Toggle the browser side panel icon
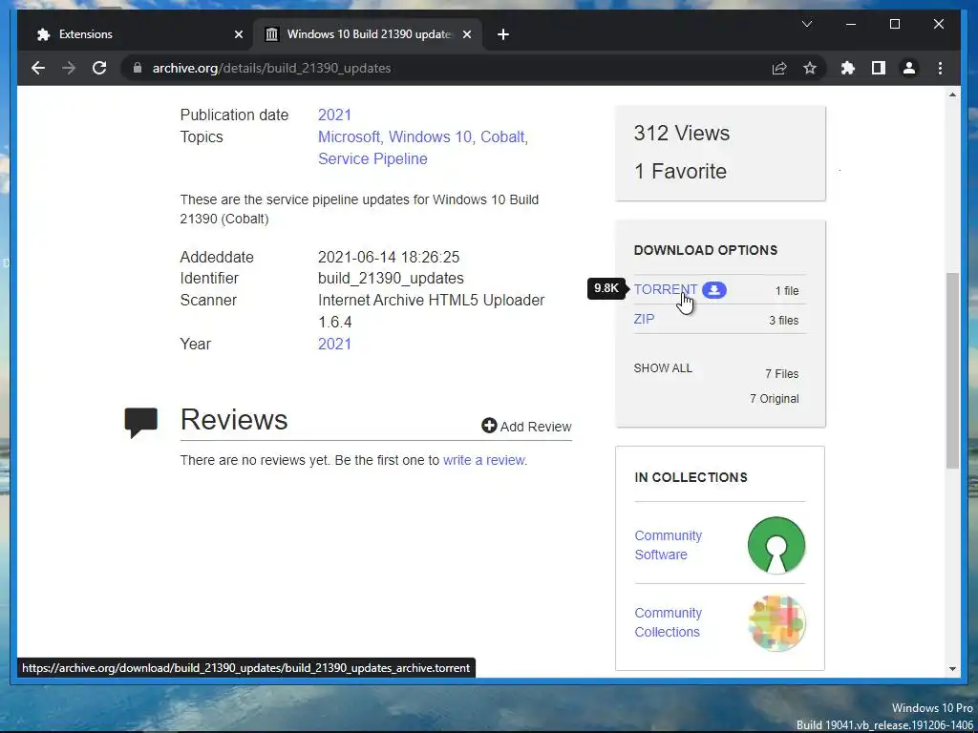The width and height of the screenshot is (978, 733). pos(879,68)
